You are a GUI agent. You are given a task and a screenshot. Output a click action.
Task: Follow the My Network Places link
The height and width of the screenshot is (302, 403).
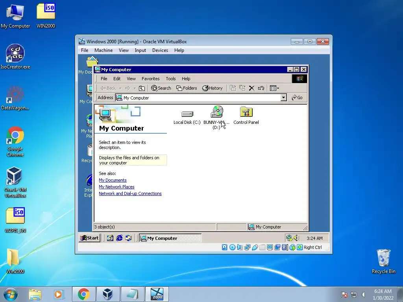click(x=116, y=187)
